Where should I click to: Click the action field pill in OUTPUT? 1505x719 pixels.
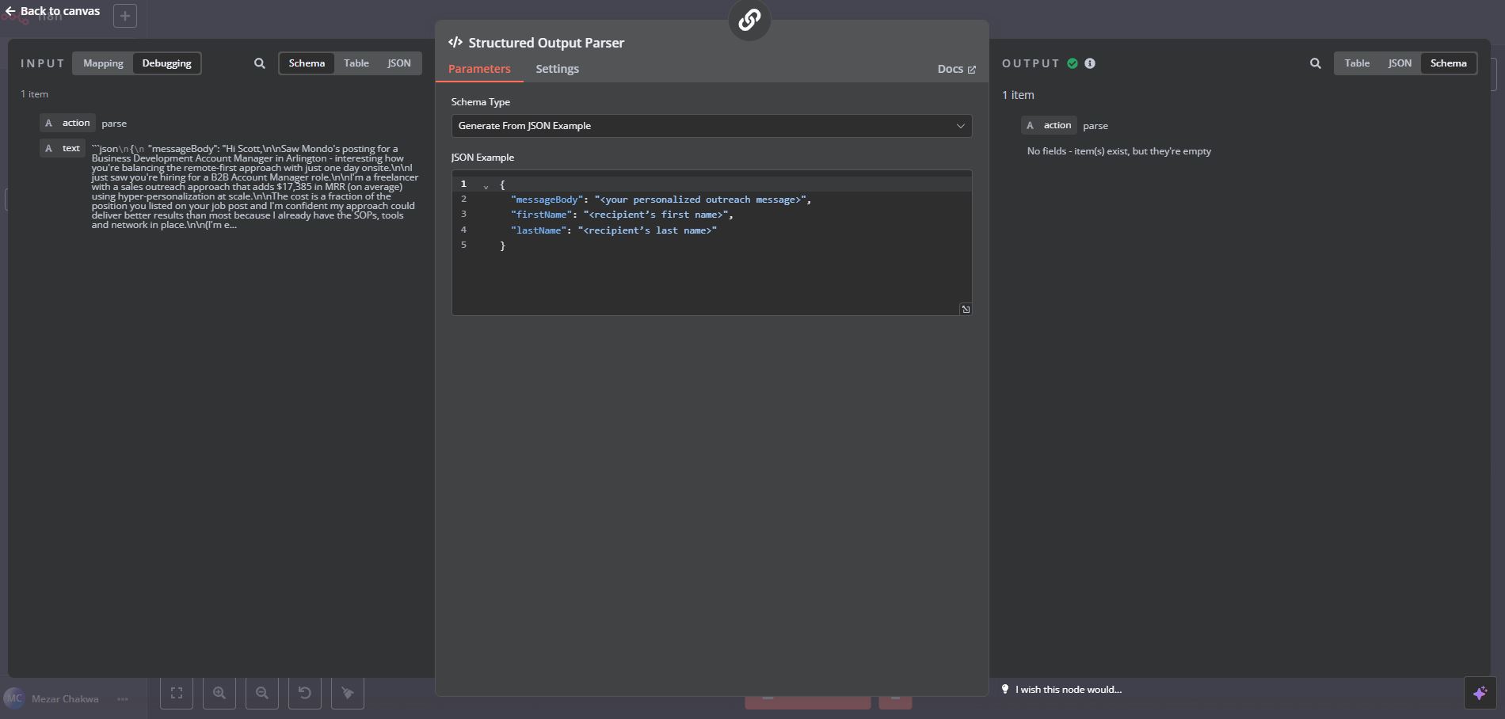tap(1049, 125)
